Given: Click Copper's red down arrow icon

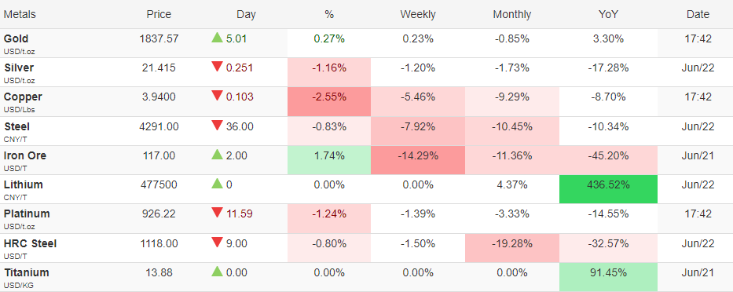Looking at the screenshot, I should (217, 96).
